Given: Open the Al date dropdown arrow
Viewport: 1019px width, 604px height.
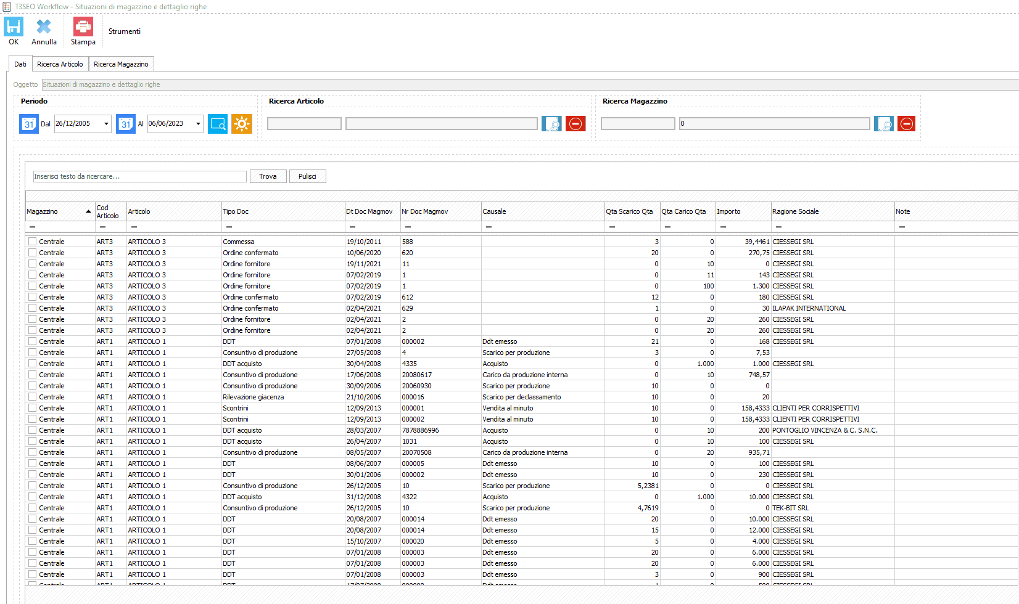Looking at the screenshot, I should point(198,124).
